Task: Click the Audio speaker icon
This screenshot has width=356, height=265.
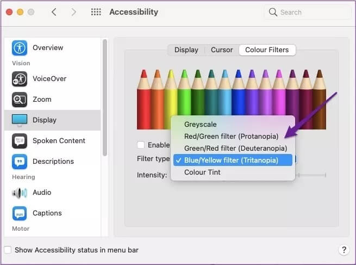Action: 20,193
